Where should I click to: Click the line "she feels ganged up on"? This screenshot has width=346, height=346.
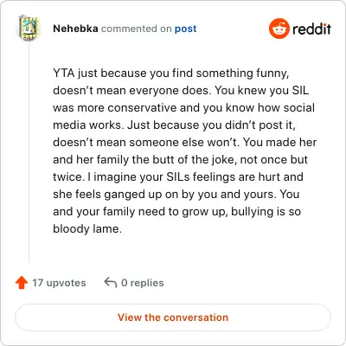[x=176, y=195]
